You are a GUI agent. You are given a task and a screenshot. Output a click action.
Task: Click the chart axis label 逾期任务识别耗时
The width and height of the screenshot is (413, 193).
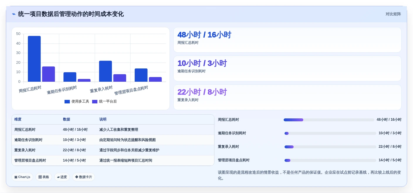click(62, 90)
